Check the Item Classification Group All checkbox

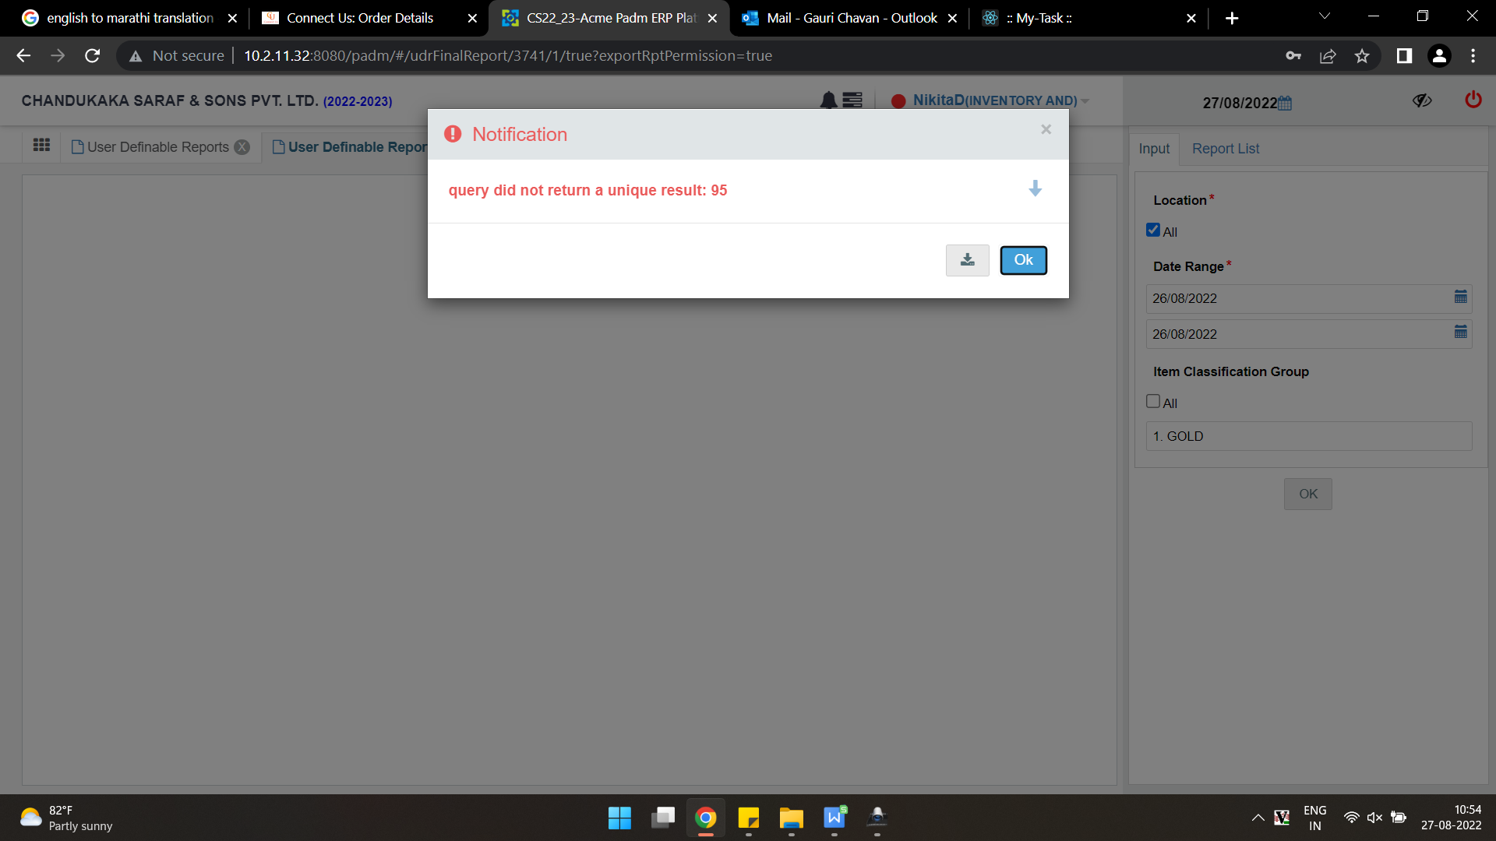pyautogui.click(x=1153, y=401)
